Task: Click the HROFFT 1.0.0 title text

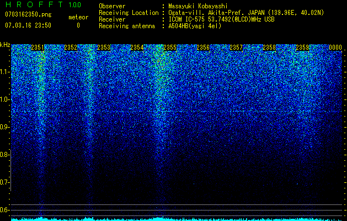Action: tap(44, 4)
